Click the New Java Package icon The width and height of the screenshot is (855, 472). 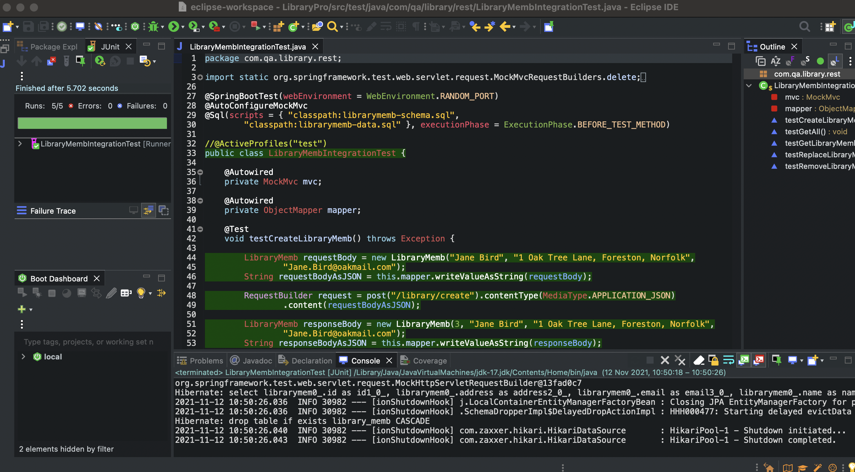(278, 26)
